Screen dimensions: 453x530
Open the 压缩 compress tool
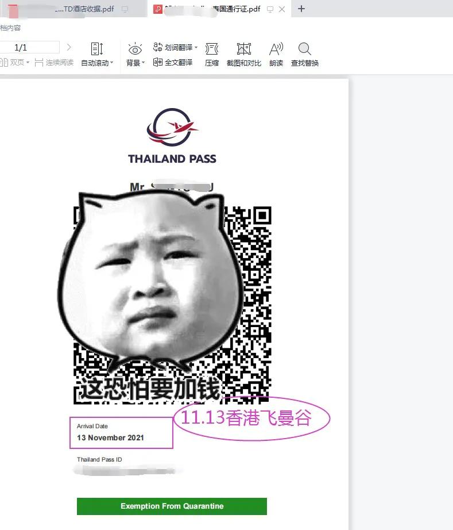(x=212, y=54)
